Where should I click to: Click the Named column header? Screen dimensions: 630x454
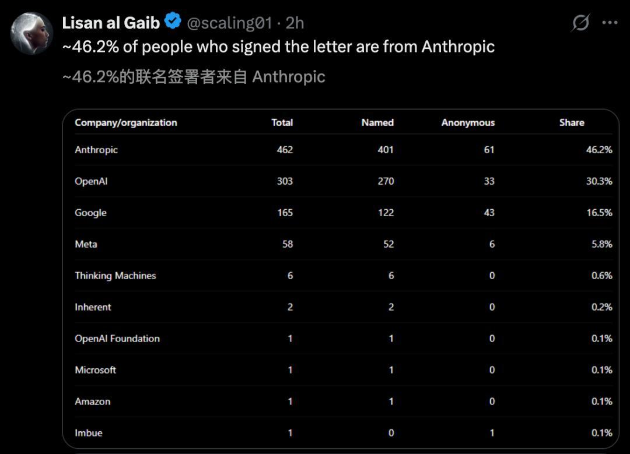click(x=377, y=122)
